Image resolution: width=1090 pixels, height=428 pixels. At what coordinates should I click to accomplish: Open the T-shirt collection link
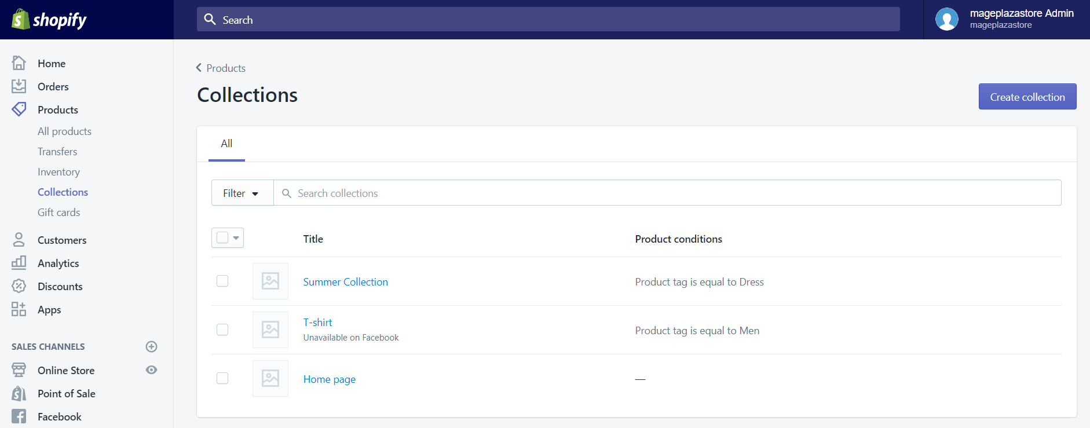point(318,322)
